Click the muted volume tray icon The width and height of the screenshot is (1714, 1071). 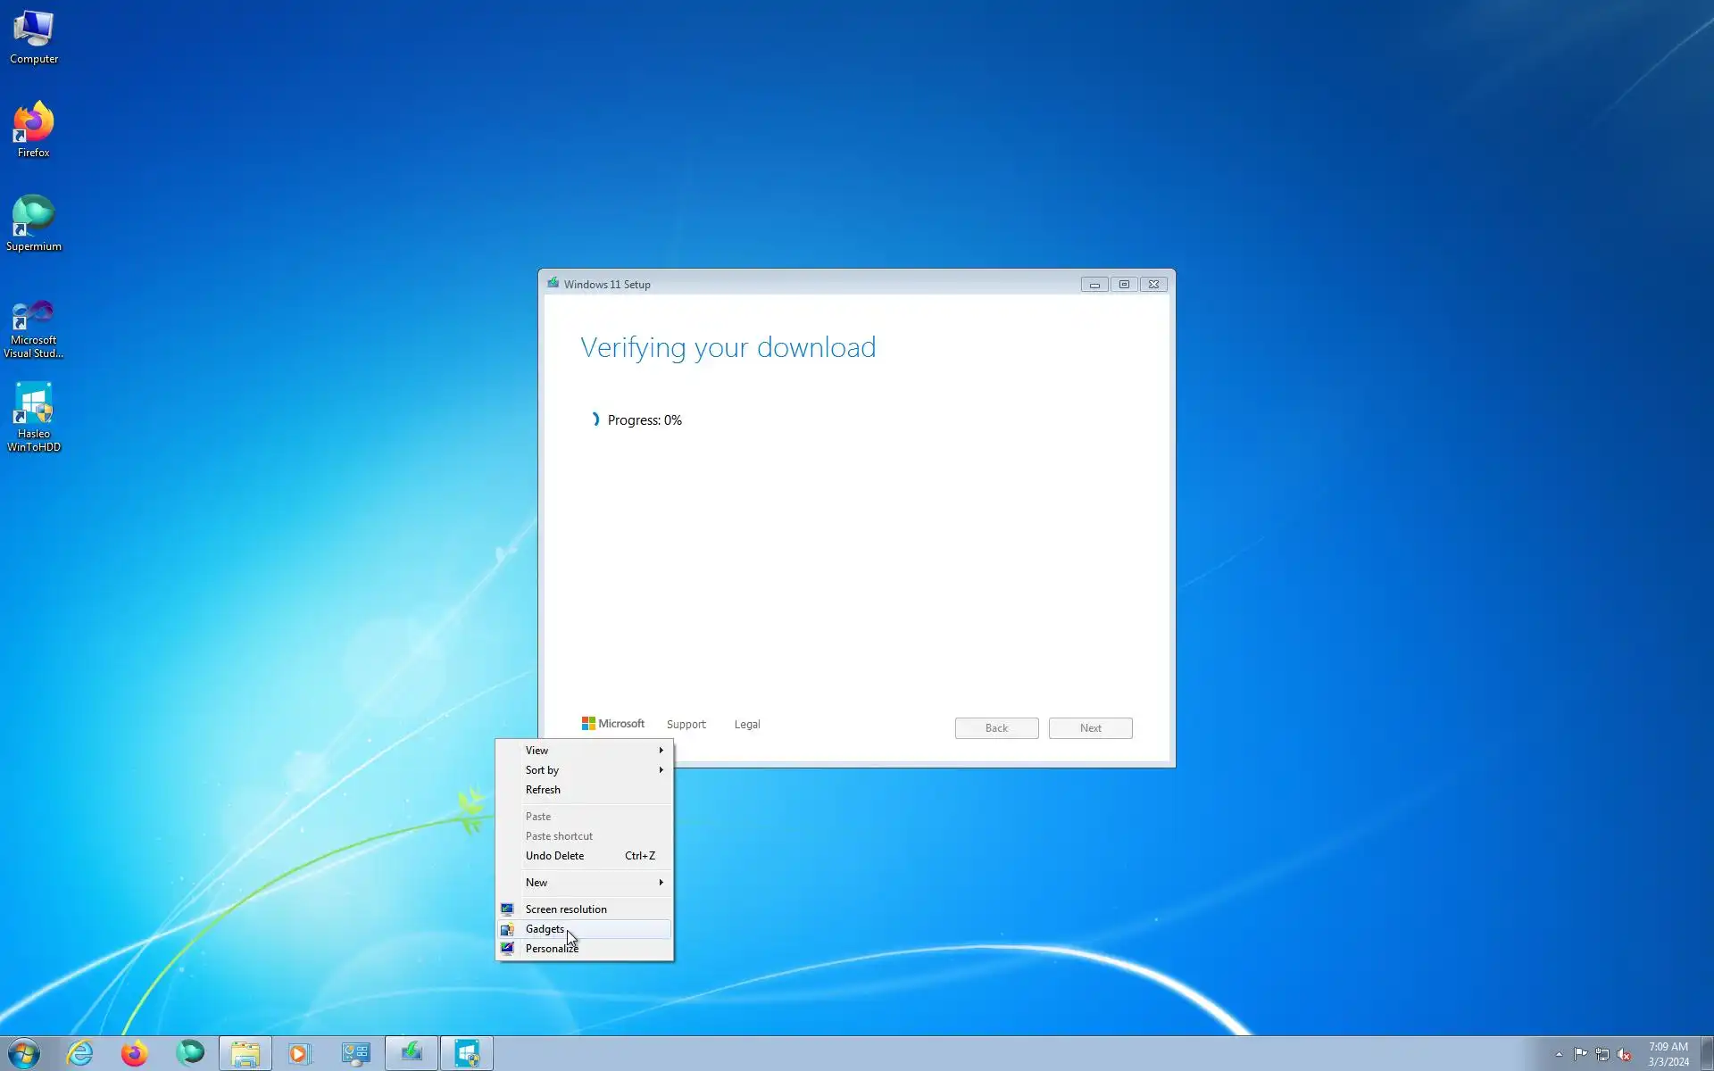pos(1624,1054)
